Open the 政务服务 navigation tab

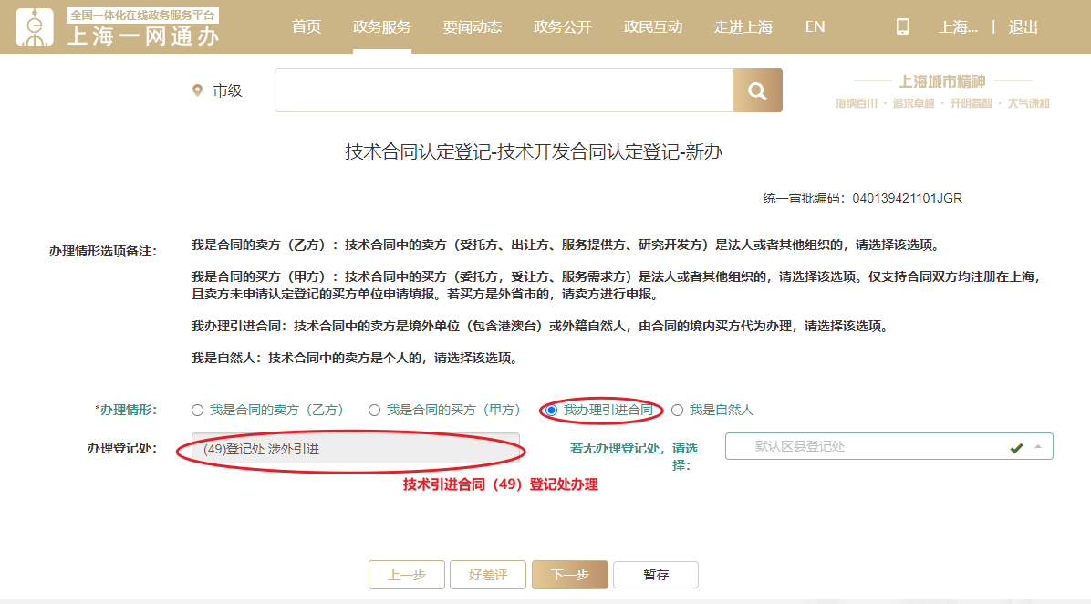coord(382,27)
